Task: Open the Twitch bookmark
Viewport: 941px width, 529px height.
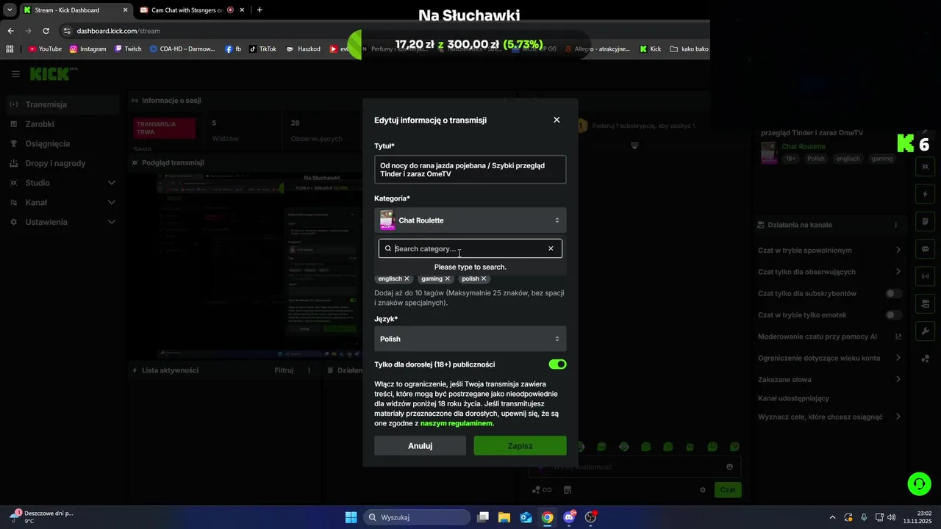Action: coord(128,49)
